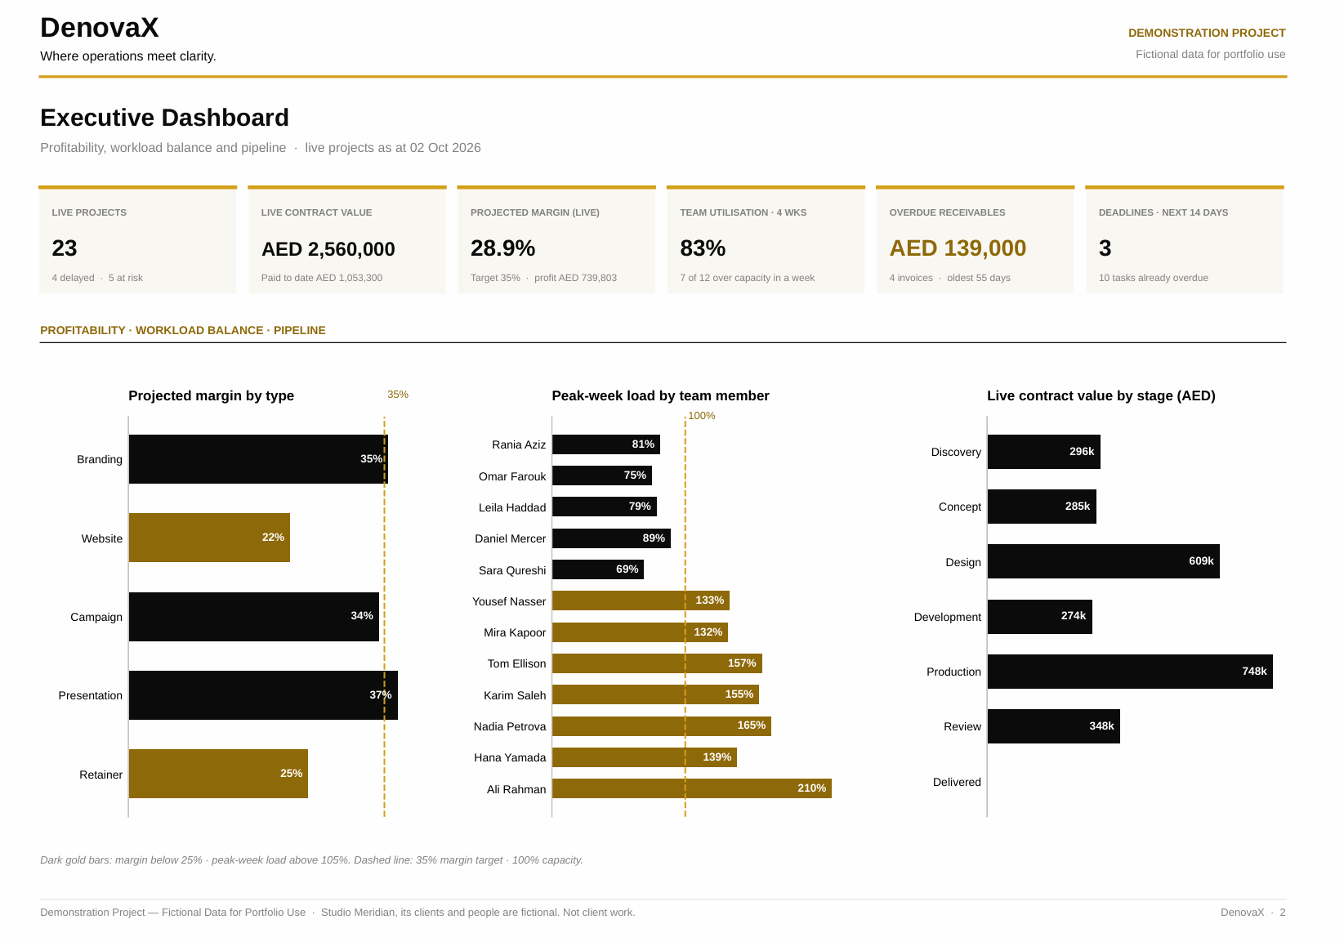
Task: Click the Live Projects card value 23
Action: click(65, 248)
